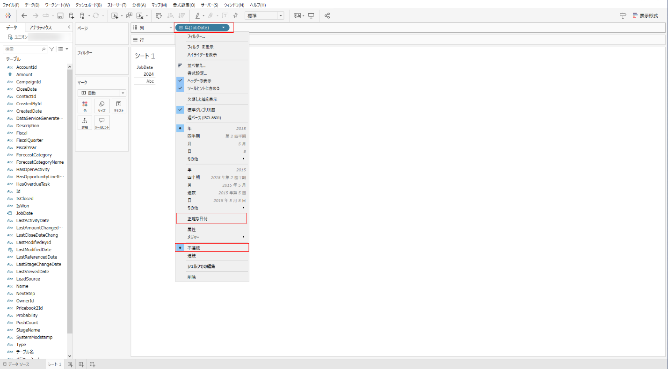Viewport: 668px width, 369px height.
Task: Add a new dashboard from the bottom tab bar
Action: 81,364
